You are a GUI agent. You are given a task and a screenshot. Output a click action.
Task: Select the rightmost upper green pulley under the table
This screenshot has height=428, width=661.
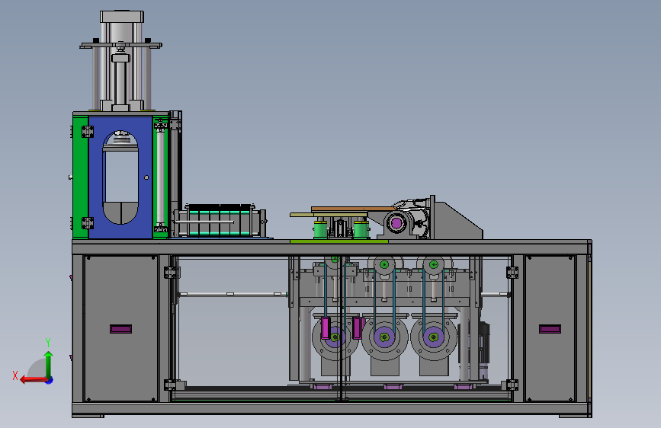tap(433, 264)
